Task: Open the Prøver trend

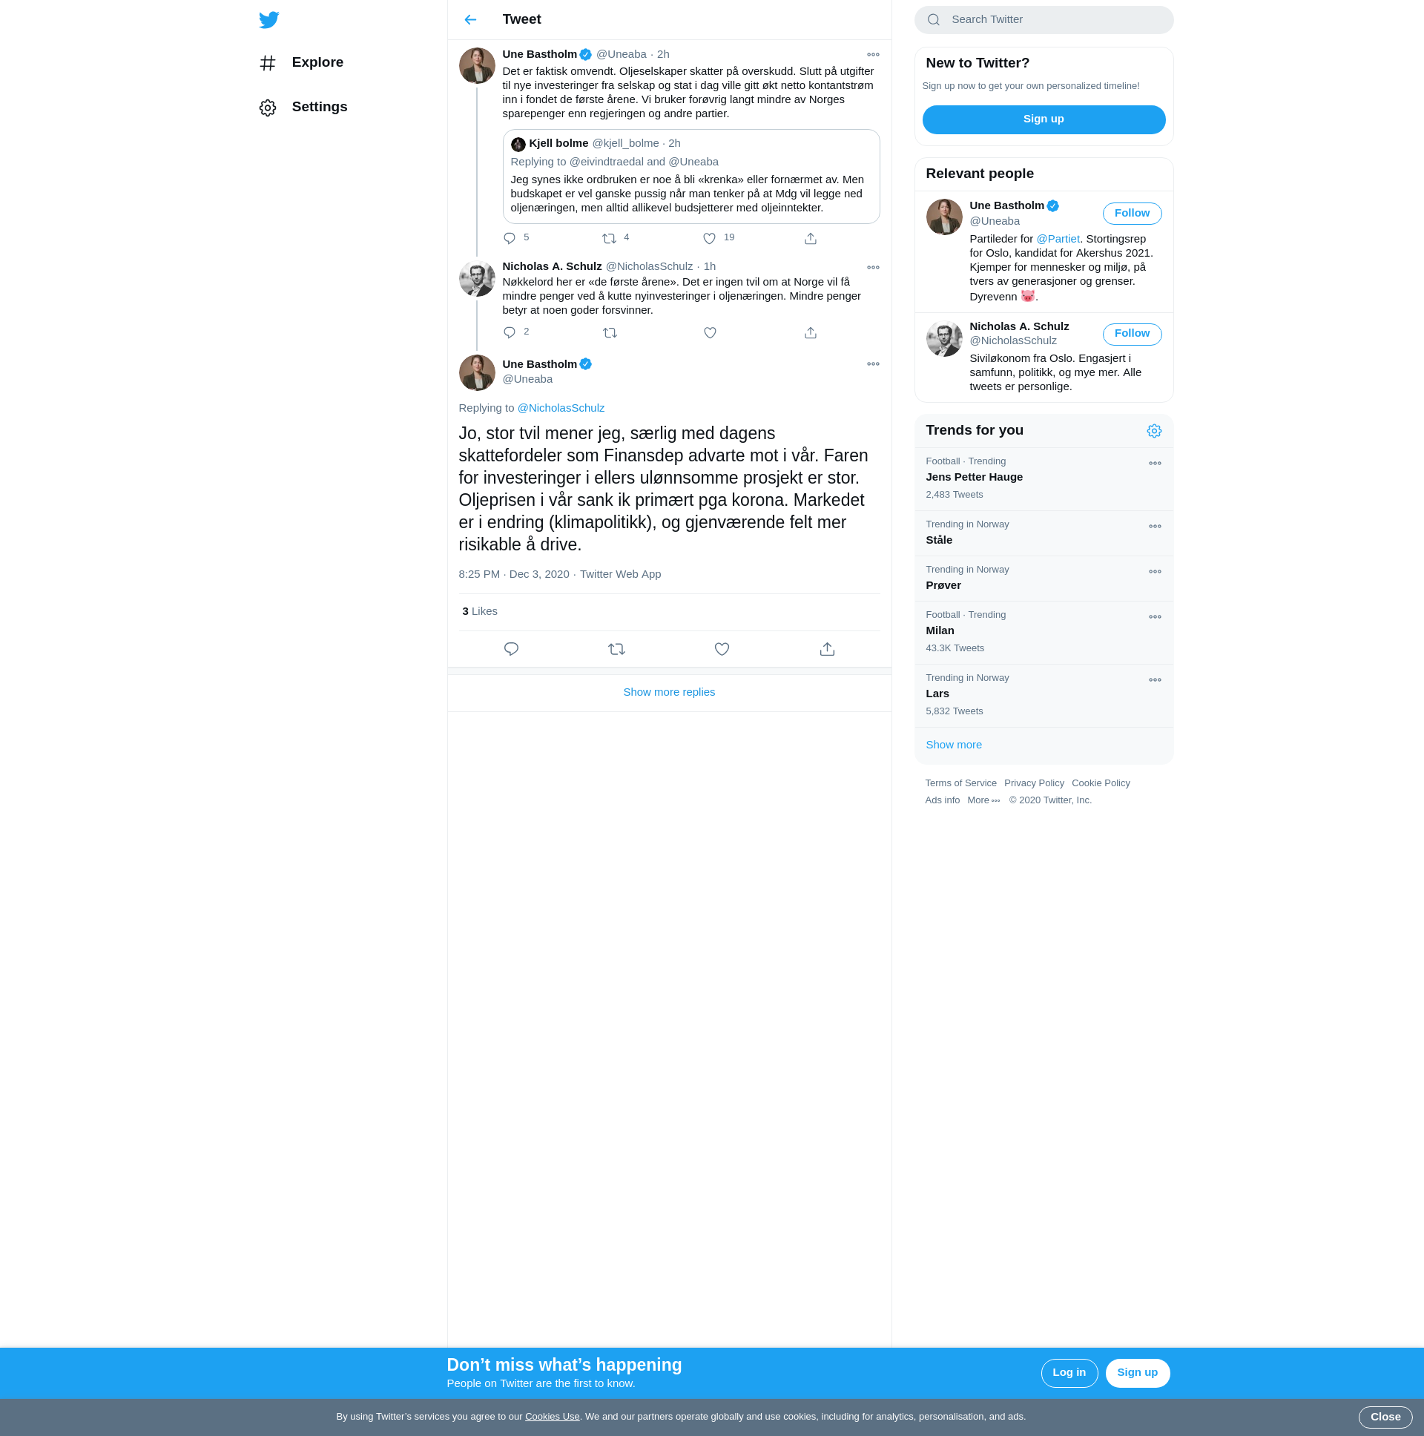Action: tap(1044, 579)
